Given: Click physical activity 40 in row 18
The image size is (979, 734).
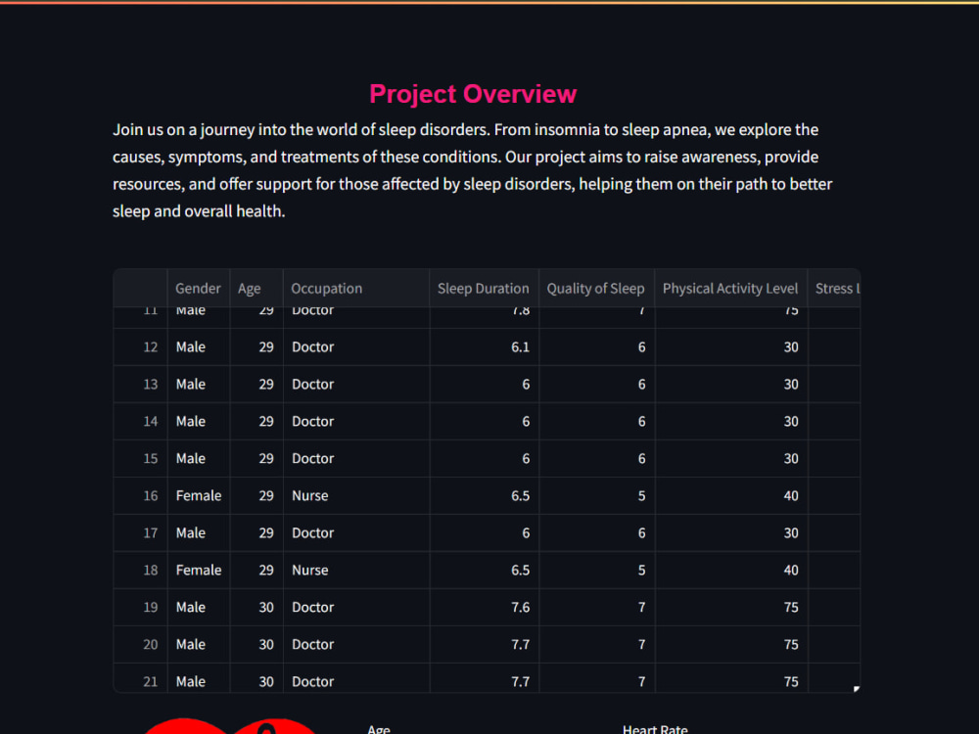Looking at the screenshot, I should point(731,570).
